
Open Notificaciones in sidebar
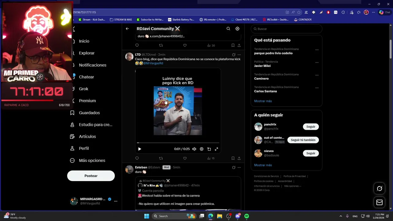pos(92,65)
